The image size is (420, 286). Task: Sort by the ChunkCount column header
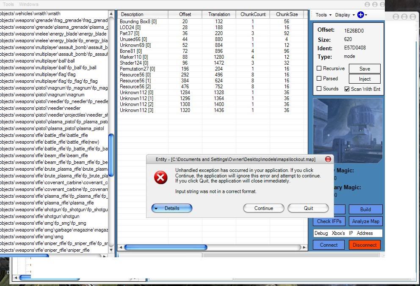click(x=253, y=14)
